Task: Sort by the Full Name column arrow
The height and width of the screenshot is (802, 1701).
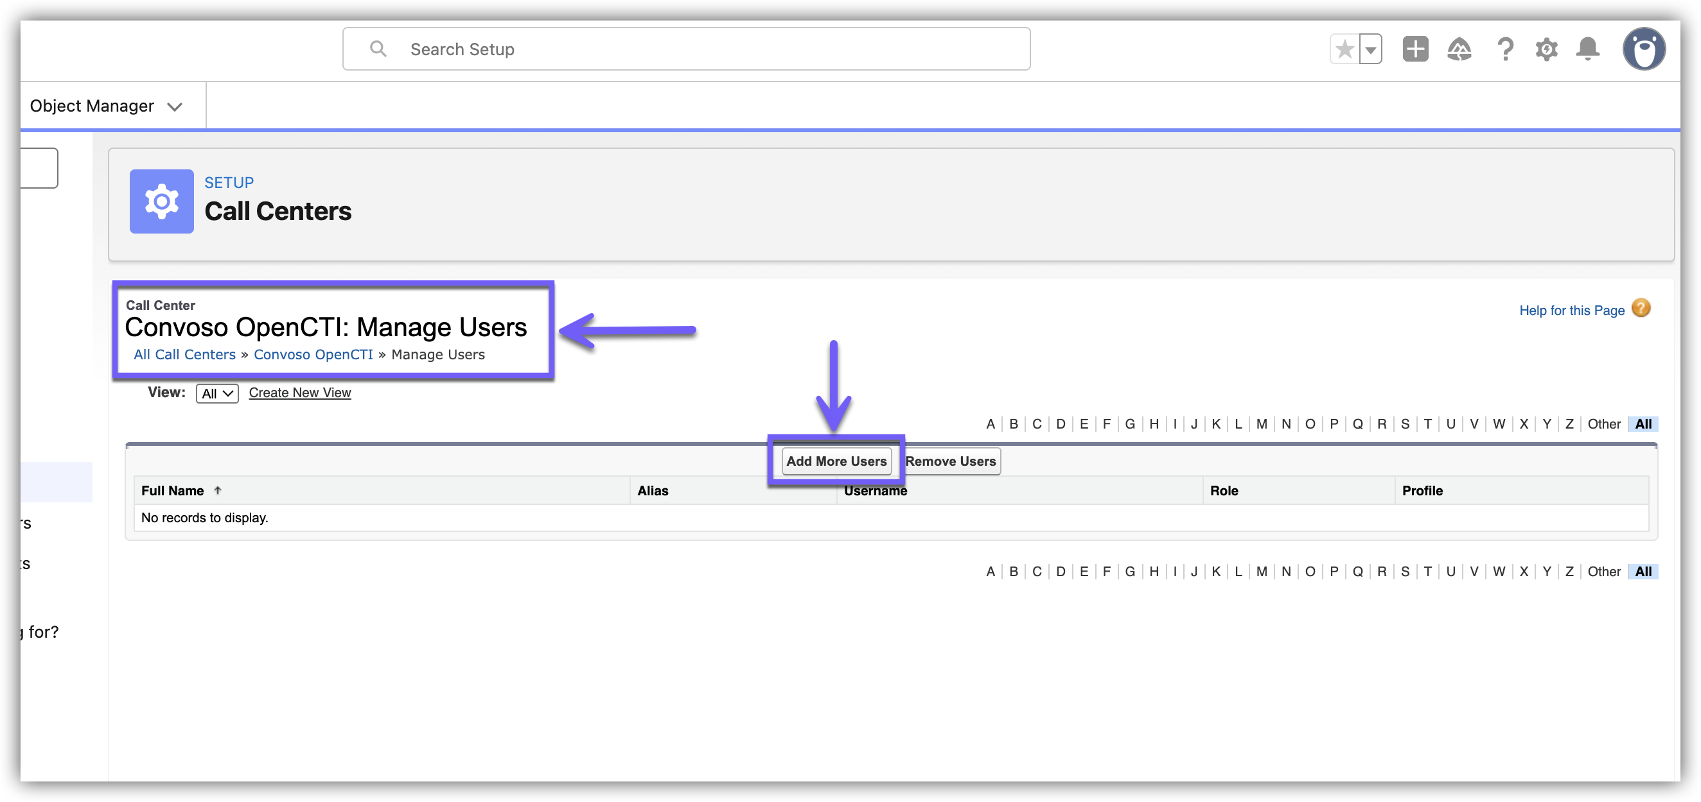Action: point(217,490)
